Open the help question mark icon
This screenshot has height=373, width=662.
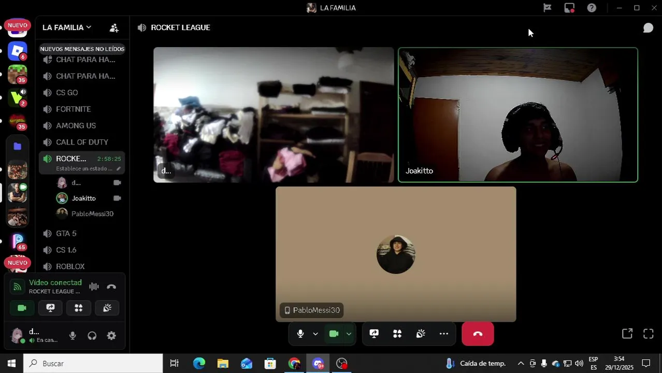point(592,8)
